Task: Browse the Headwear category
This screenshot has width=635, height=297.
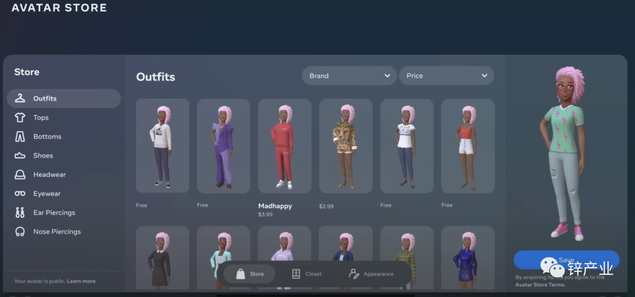Action: (x=64, y=174)
